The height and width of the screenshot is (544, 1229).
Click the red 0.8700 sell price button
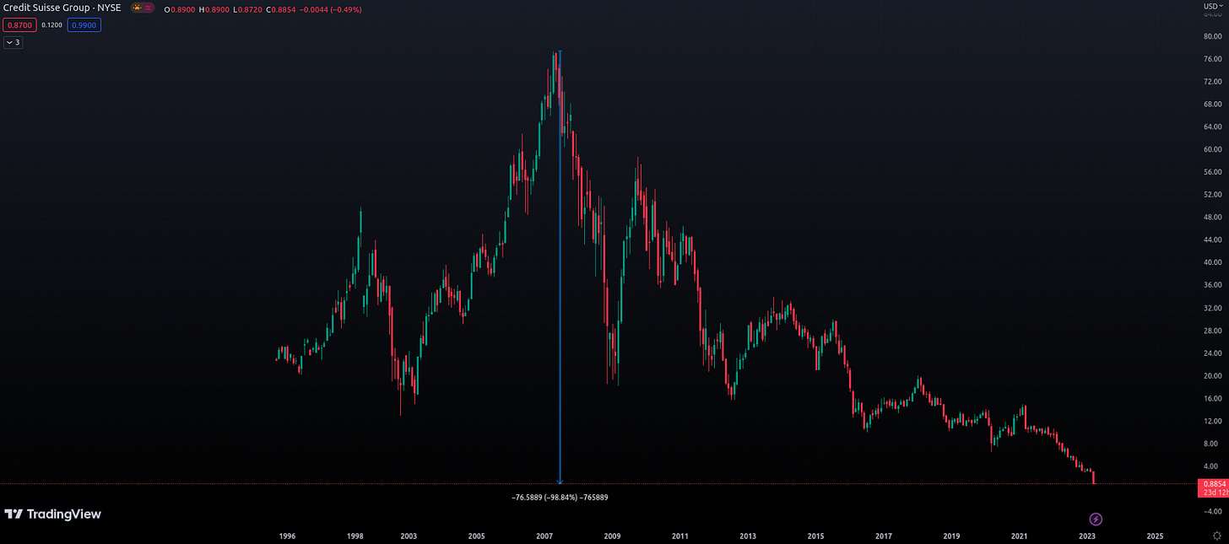[x=19, y=25]
